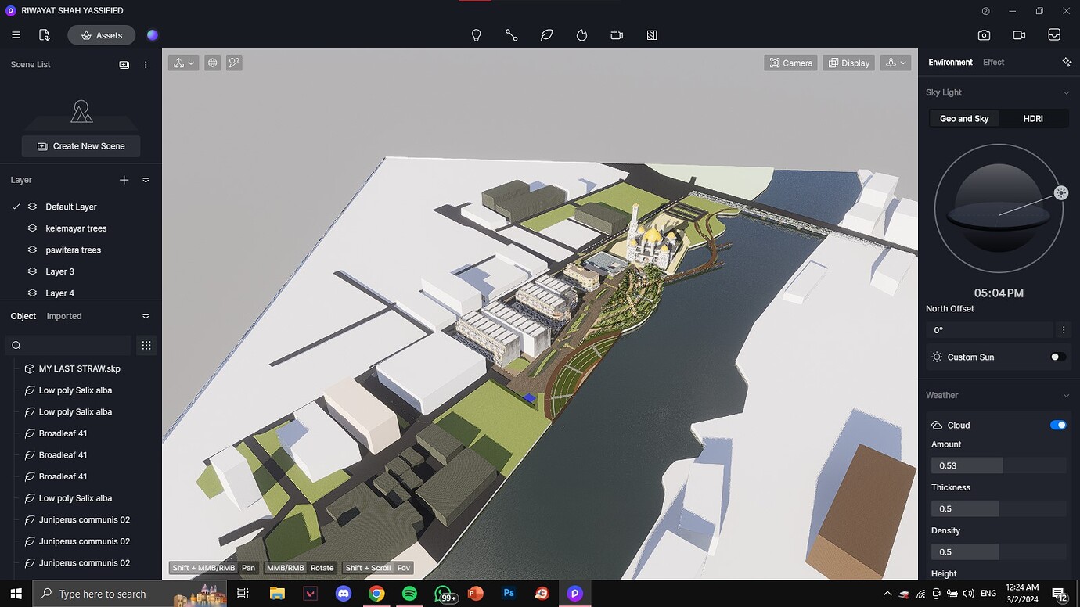1080x607 pixels.
Task: Open Spotify from the taskbar
Action: pyautogui.click(x=409, y=593)
